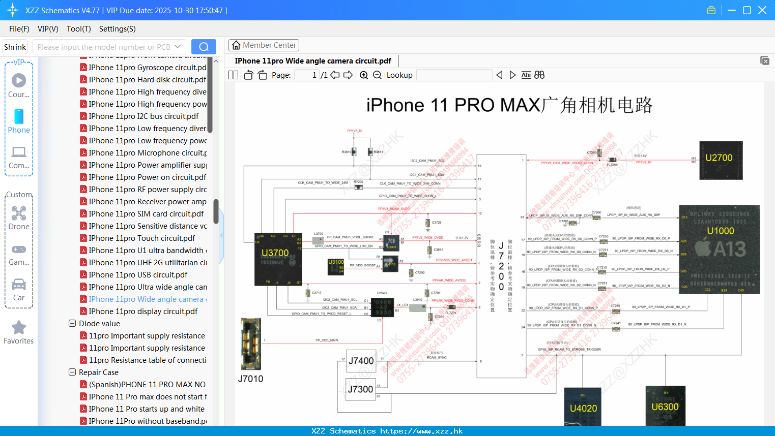Go to previous page arrow
775x436 pixels.
click(335, 75)
